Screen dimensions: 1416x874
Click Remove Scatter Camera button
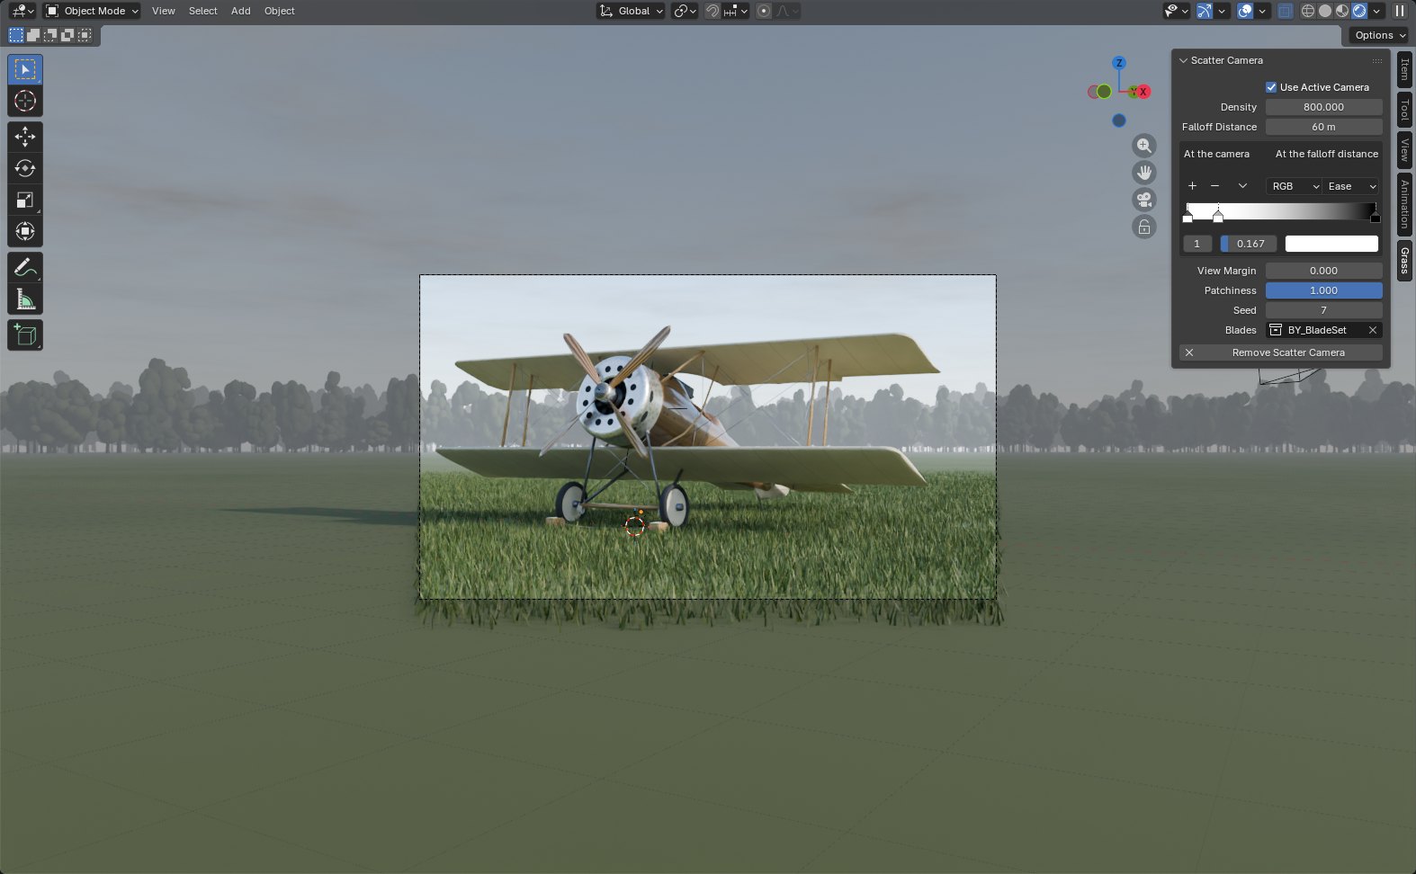[1281, 352]
